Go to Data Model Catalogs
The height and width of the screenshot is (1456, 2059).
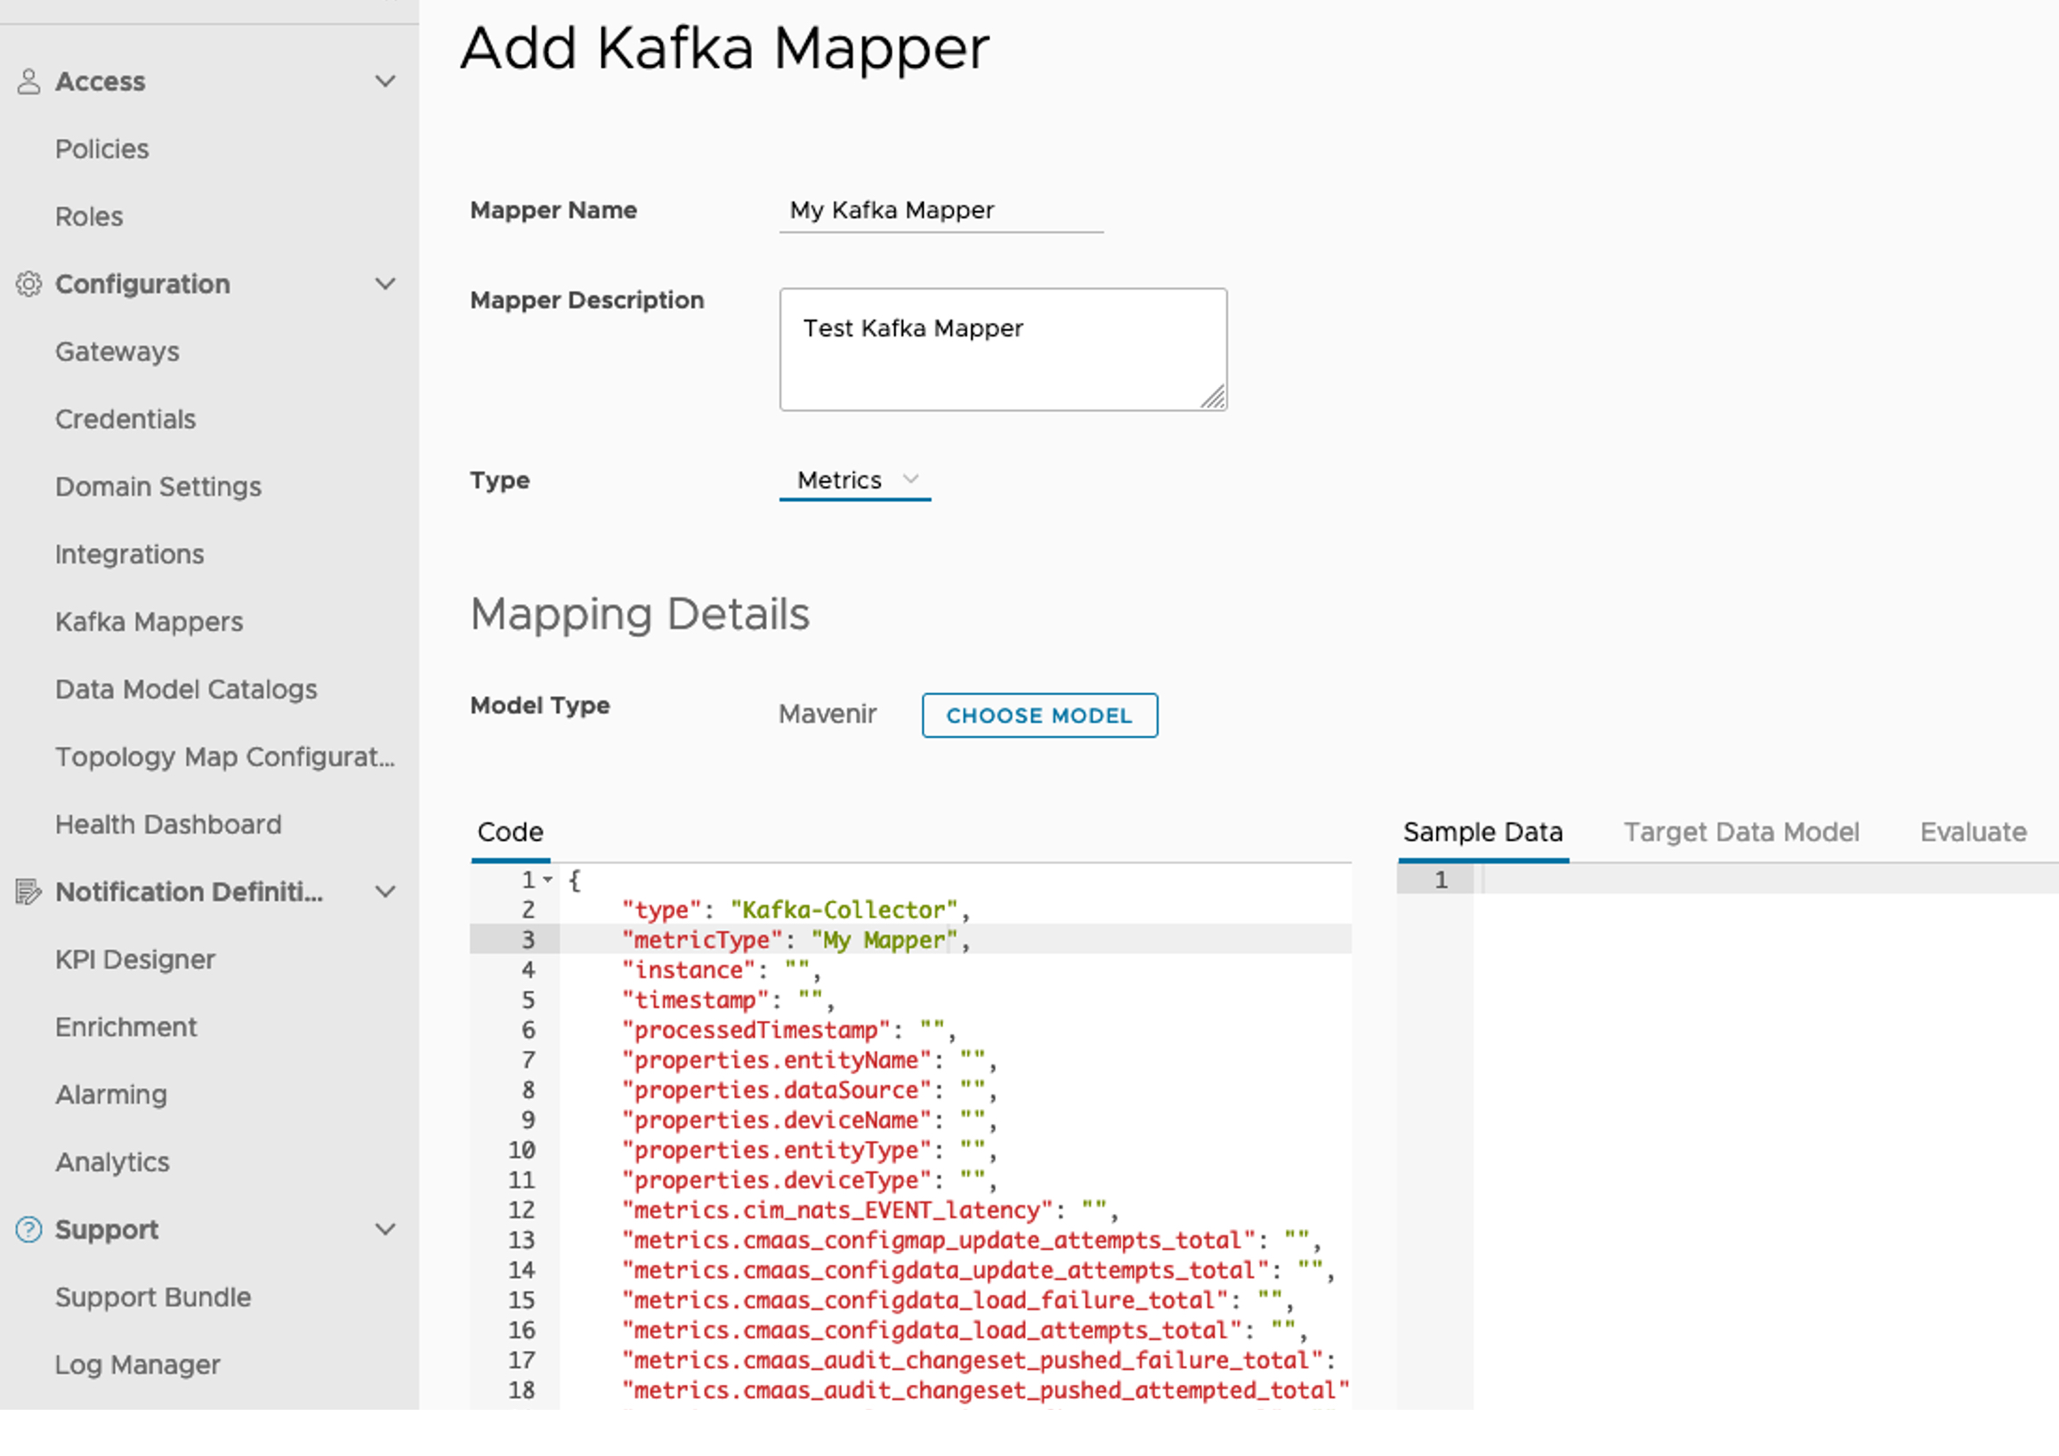186,690
